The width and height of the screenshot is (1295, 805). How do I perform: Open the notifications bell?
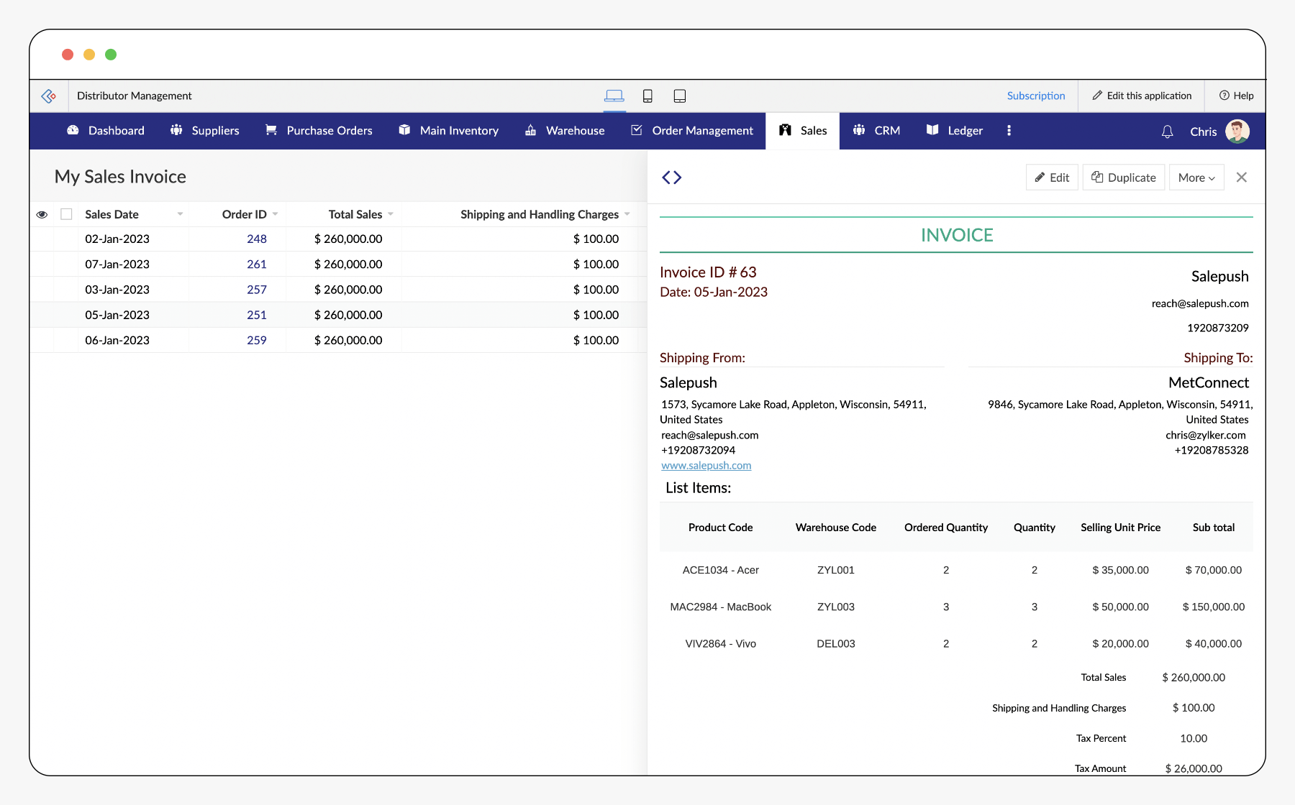1166,131
